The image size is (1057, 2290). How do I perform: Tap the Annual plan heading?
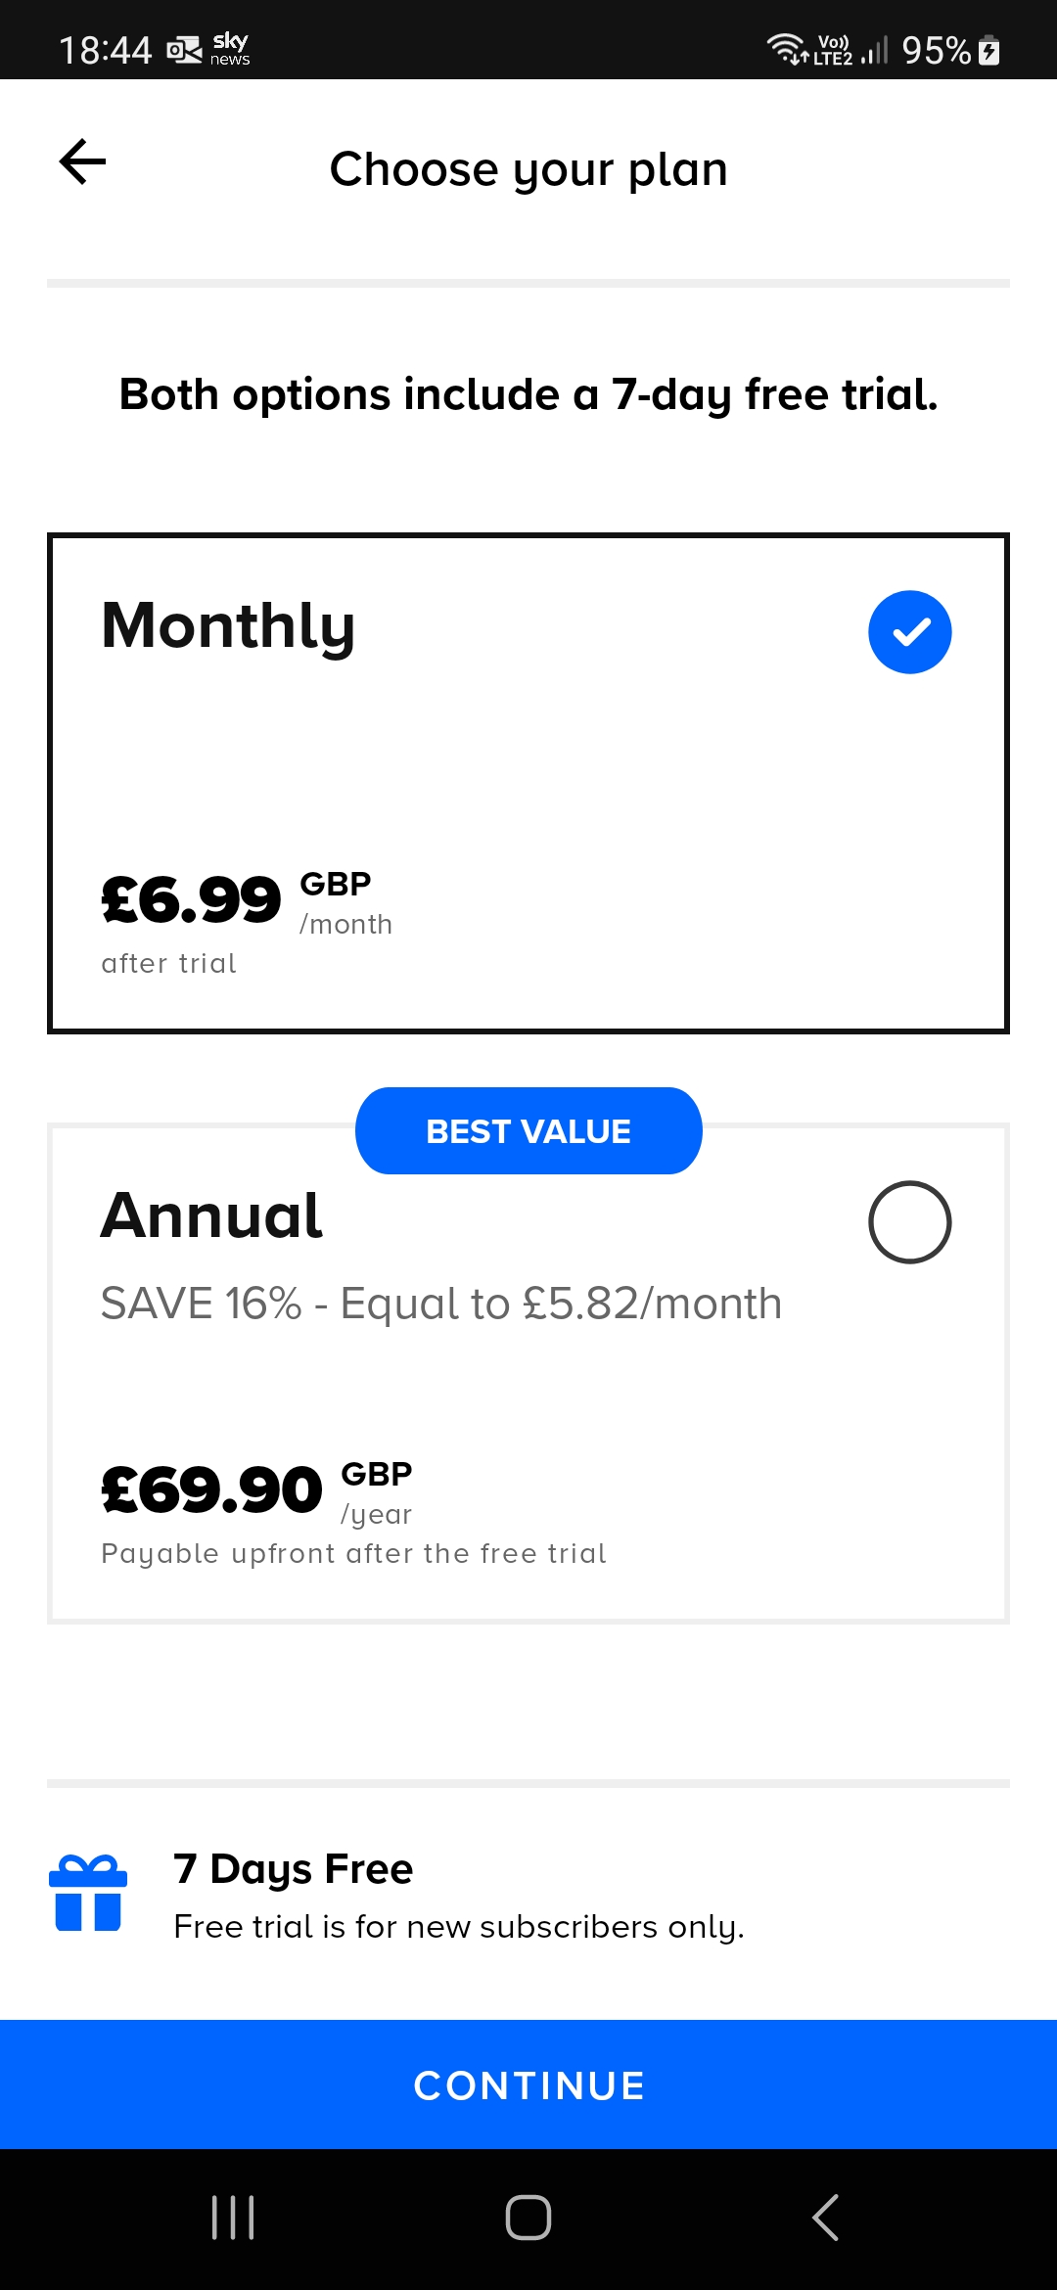(x=211, y=1215)
